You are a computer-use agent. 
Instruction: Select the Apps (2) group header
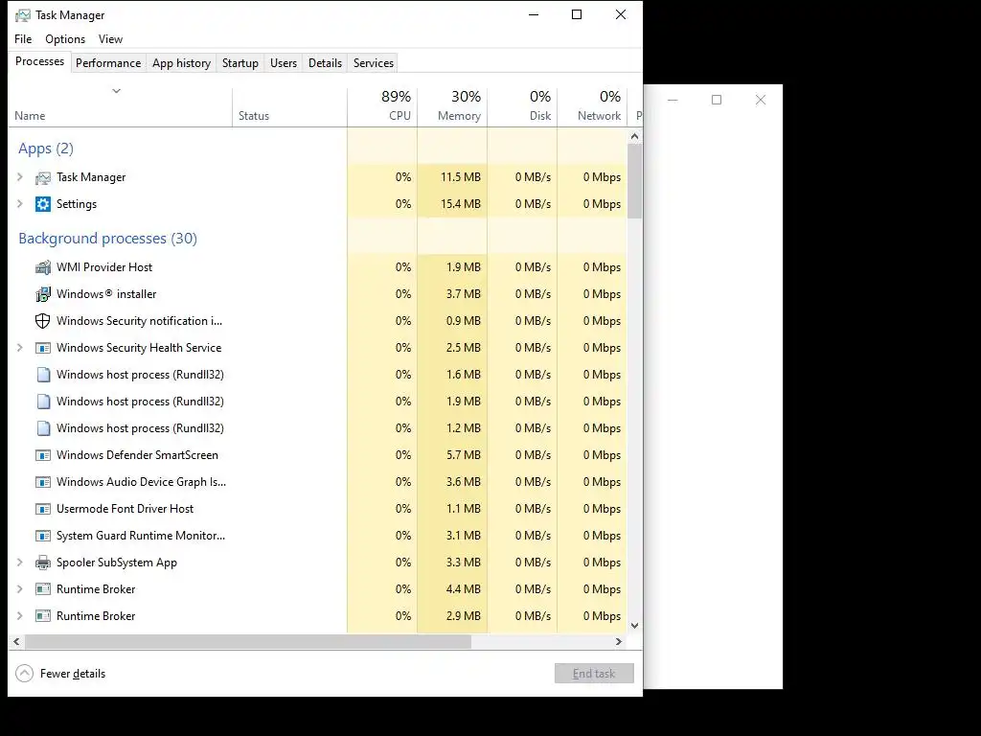point(46,149)
